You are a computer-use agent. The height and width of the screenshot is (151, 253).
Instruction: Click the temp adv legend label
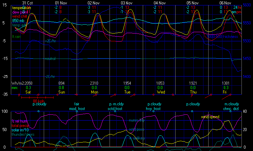(x=19, y=25)
